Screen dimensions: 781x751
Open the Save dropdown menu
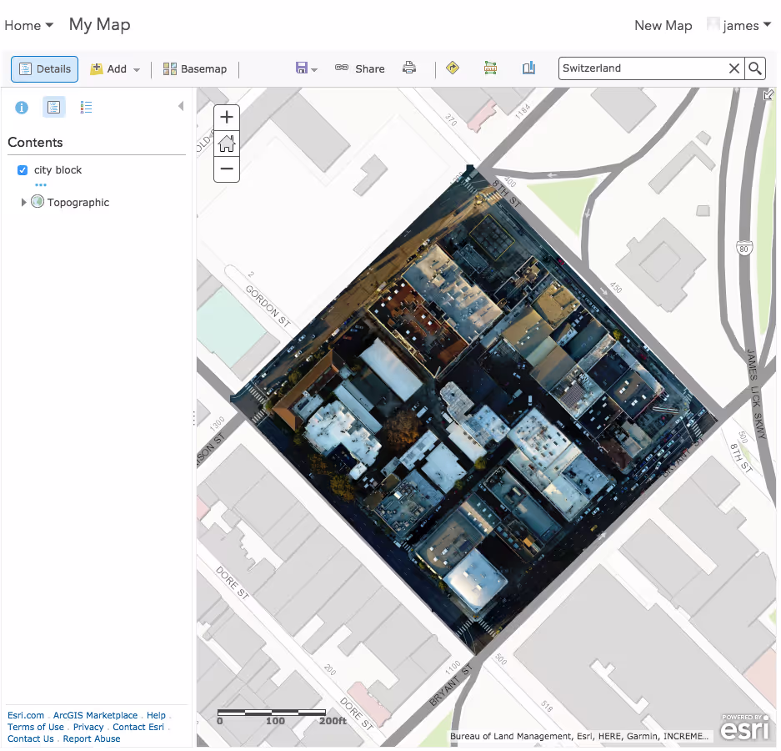(306, 68)
